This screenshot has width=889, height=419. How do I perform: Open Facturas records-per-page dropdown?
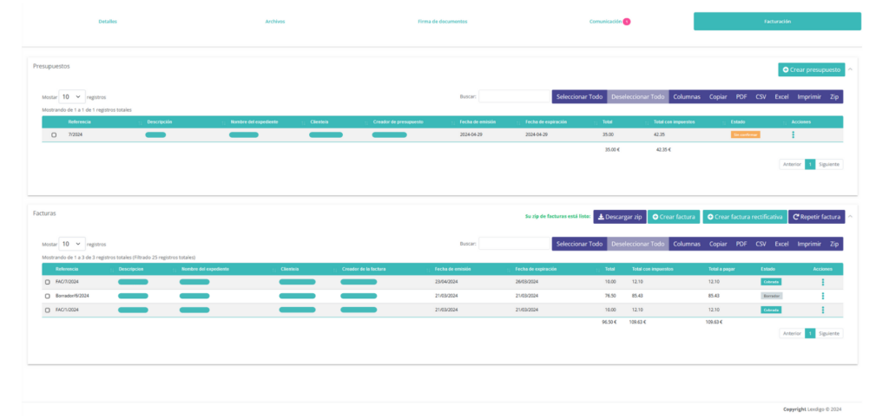pos(72,244)
